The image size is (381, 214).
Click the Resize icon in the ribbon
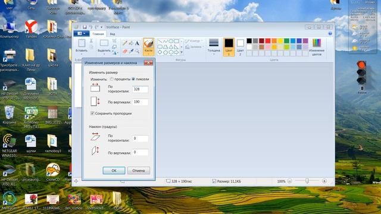(x=114, y=46)
